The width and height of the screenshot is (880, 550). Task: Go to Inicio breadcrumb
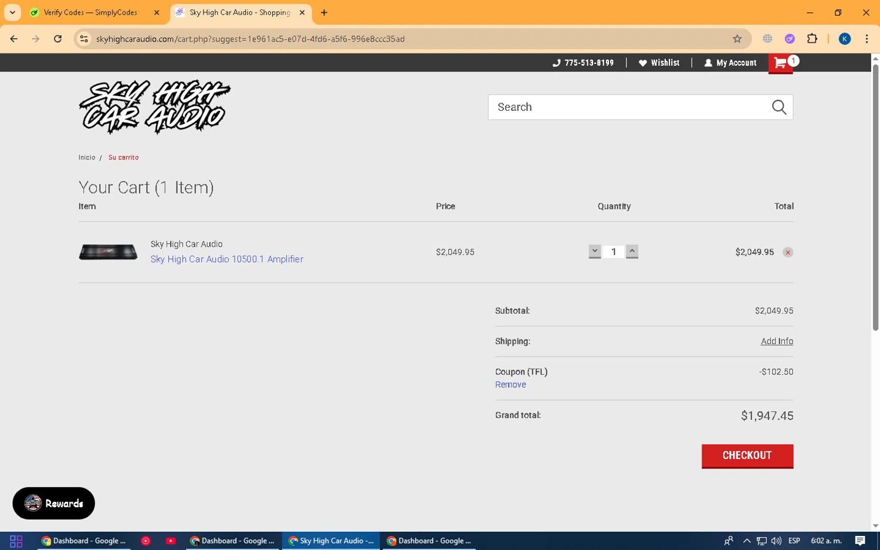click(87, 157)
